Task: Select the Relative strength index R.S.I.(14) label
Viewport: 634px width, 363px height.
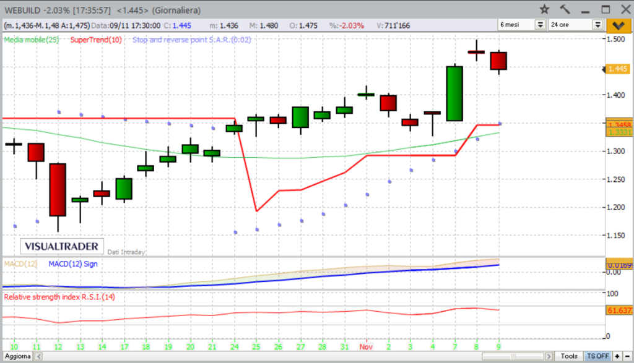Action: (59, 297)
